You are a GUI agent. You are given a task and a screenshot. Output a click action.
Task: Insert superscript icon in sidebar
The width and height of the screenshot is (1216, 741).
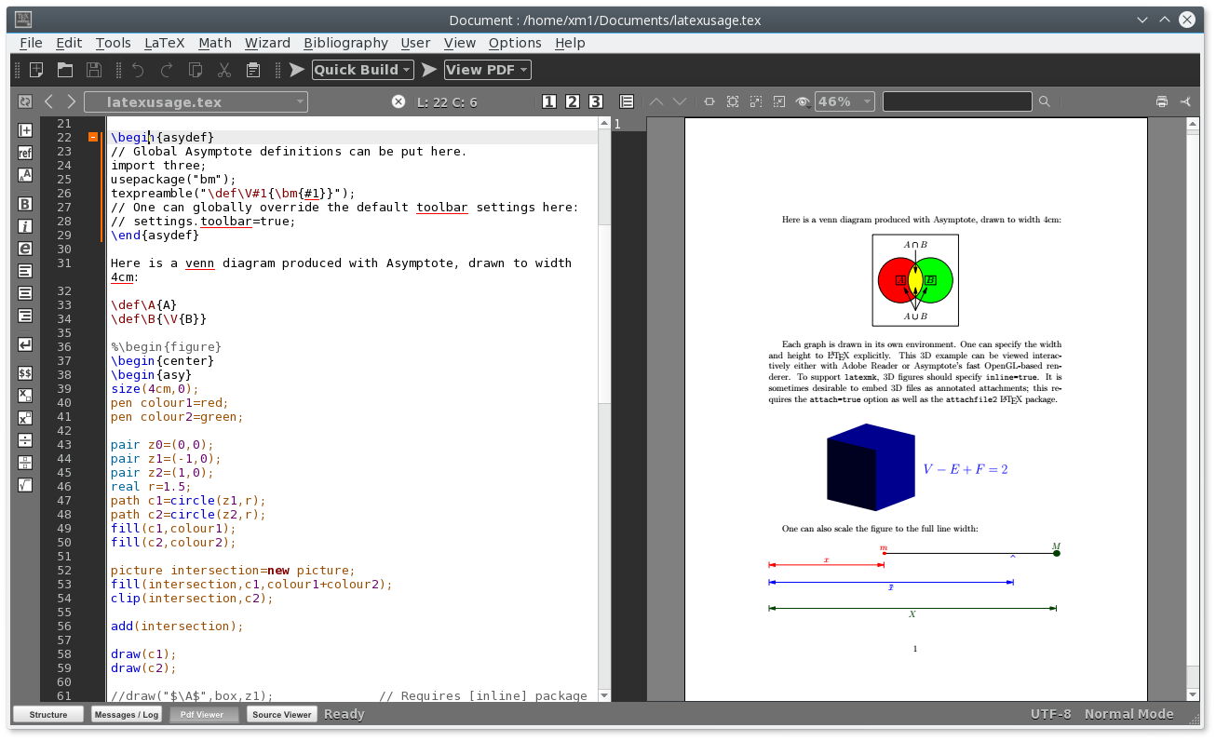click(25, 418)
